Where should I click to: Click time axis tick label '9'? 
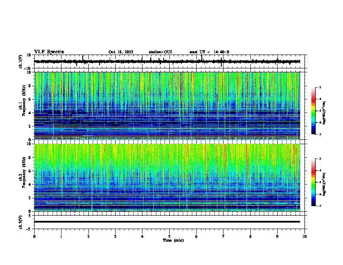point(277,236)
